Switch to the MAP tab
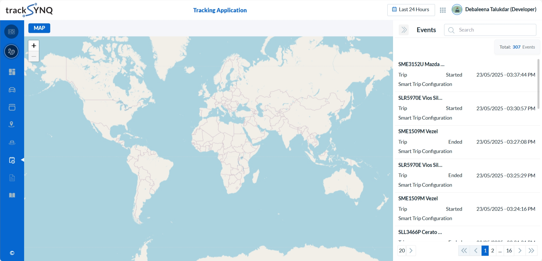The width and height of the screenshot is (542, 261). pos(39,28)
